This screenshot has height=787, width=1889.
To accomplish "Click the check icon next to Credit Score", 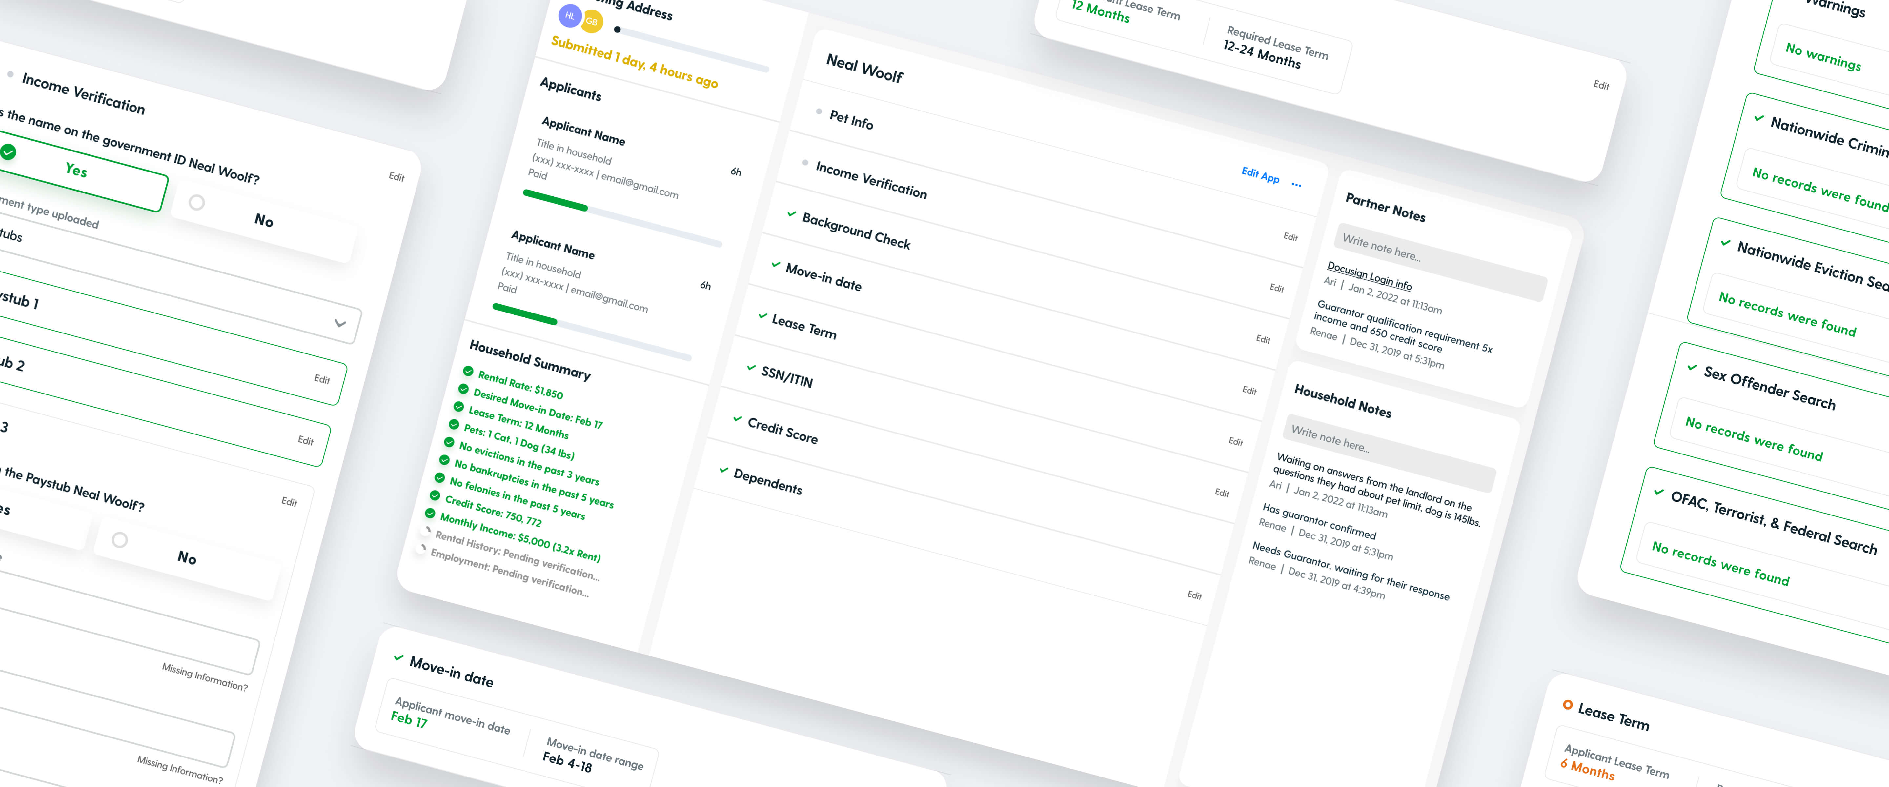I will coord(737,419).
